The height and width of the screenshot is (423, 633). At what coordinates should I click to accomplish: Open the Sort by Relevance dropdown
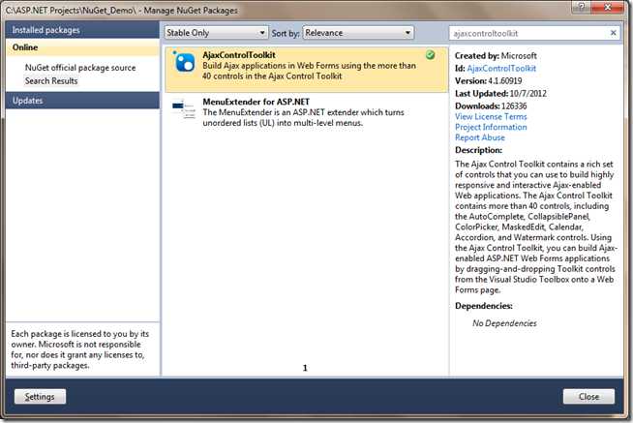pos(358,33)
